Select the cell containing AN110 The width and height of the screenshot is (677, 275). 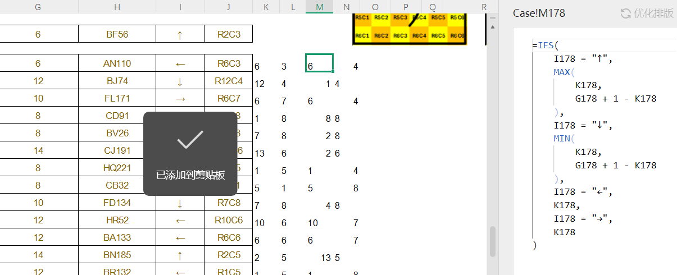point(117,63)
